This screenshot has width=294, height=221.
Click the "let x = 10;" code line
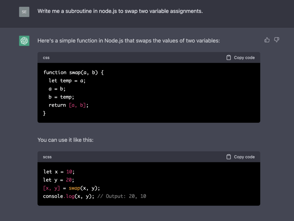59,172
